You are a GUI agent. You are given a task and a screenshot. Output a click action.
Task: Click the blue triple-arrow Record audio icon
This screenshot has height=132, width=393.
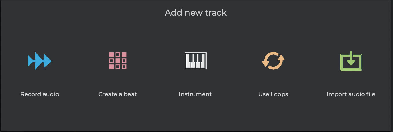click(x=40, y=61)
